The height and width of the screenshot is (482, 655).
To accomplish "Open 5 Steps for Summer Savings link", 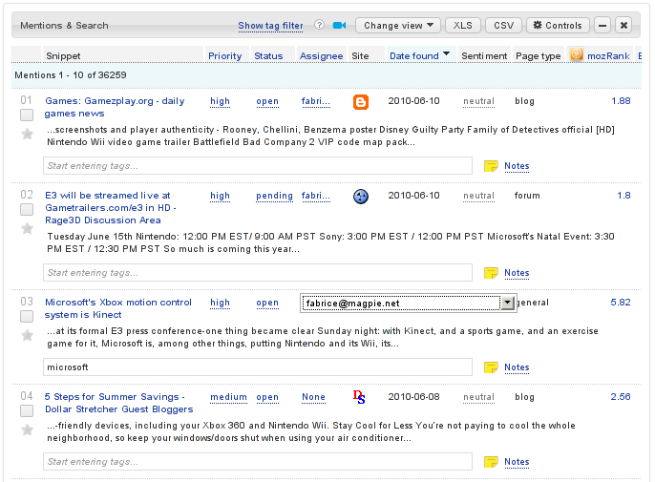I will [118, 403].
